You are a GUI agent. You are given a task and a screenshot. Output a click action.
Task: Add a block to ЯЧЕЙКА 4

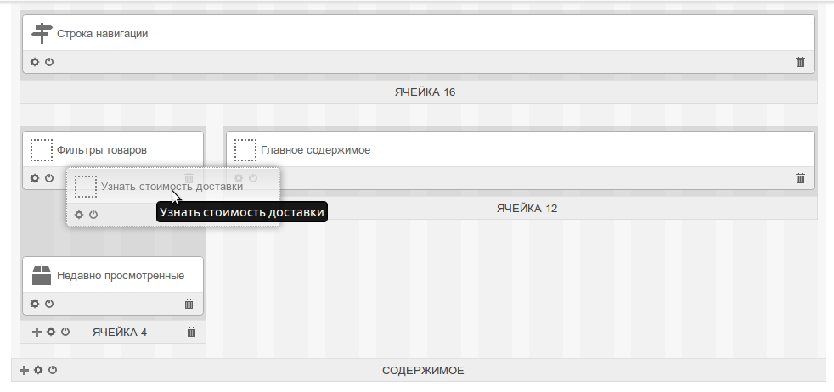tap(37, 332)
